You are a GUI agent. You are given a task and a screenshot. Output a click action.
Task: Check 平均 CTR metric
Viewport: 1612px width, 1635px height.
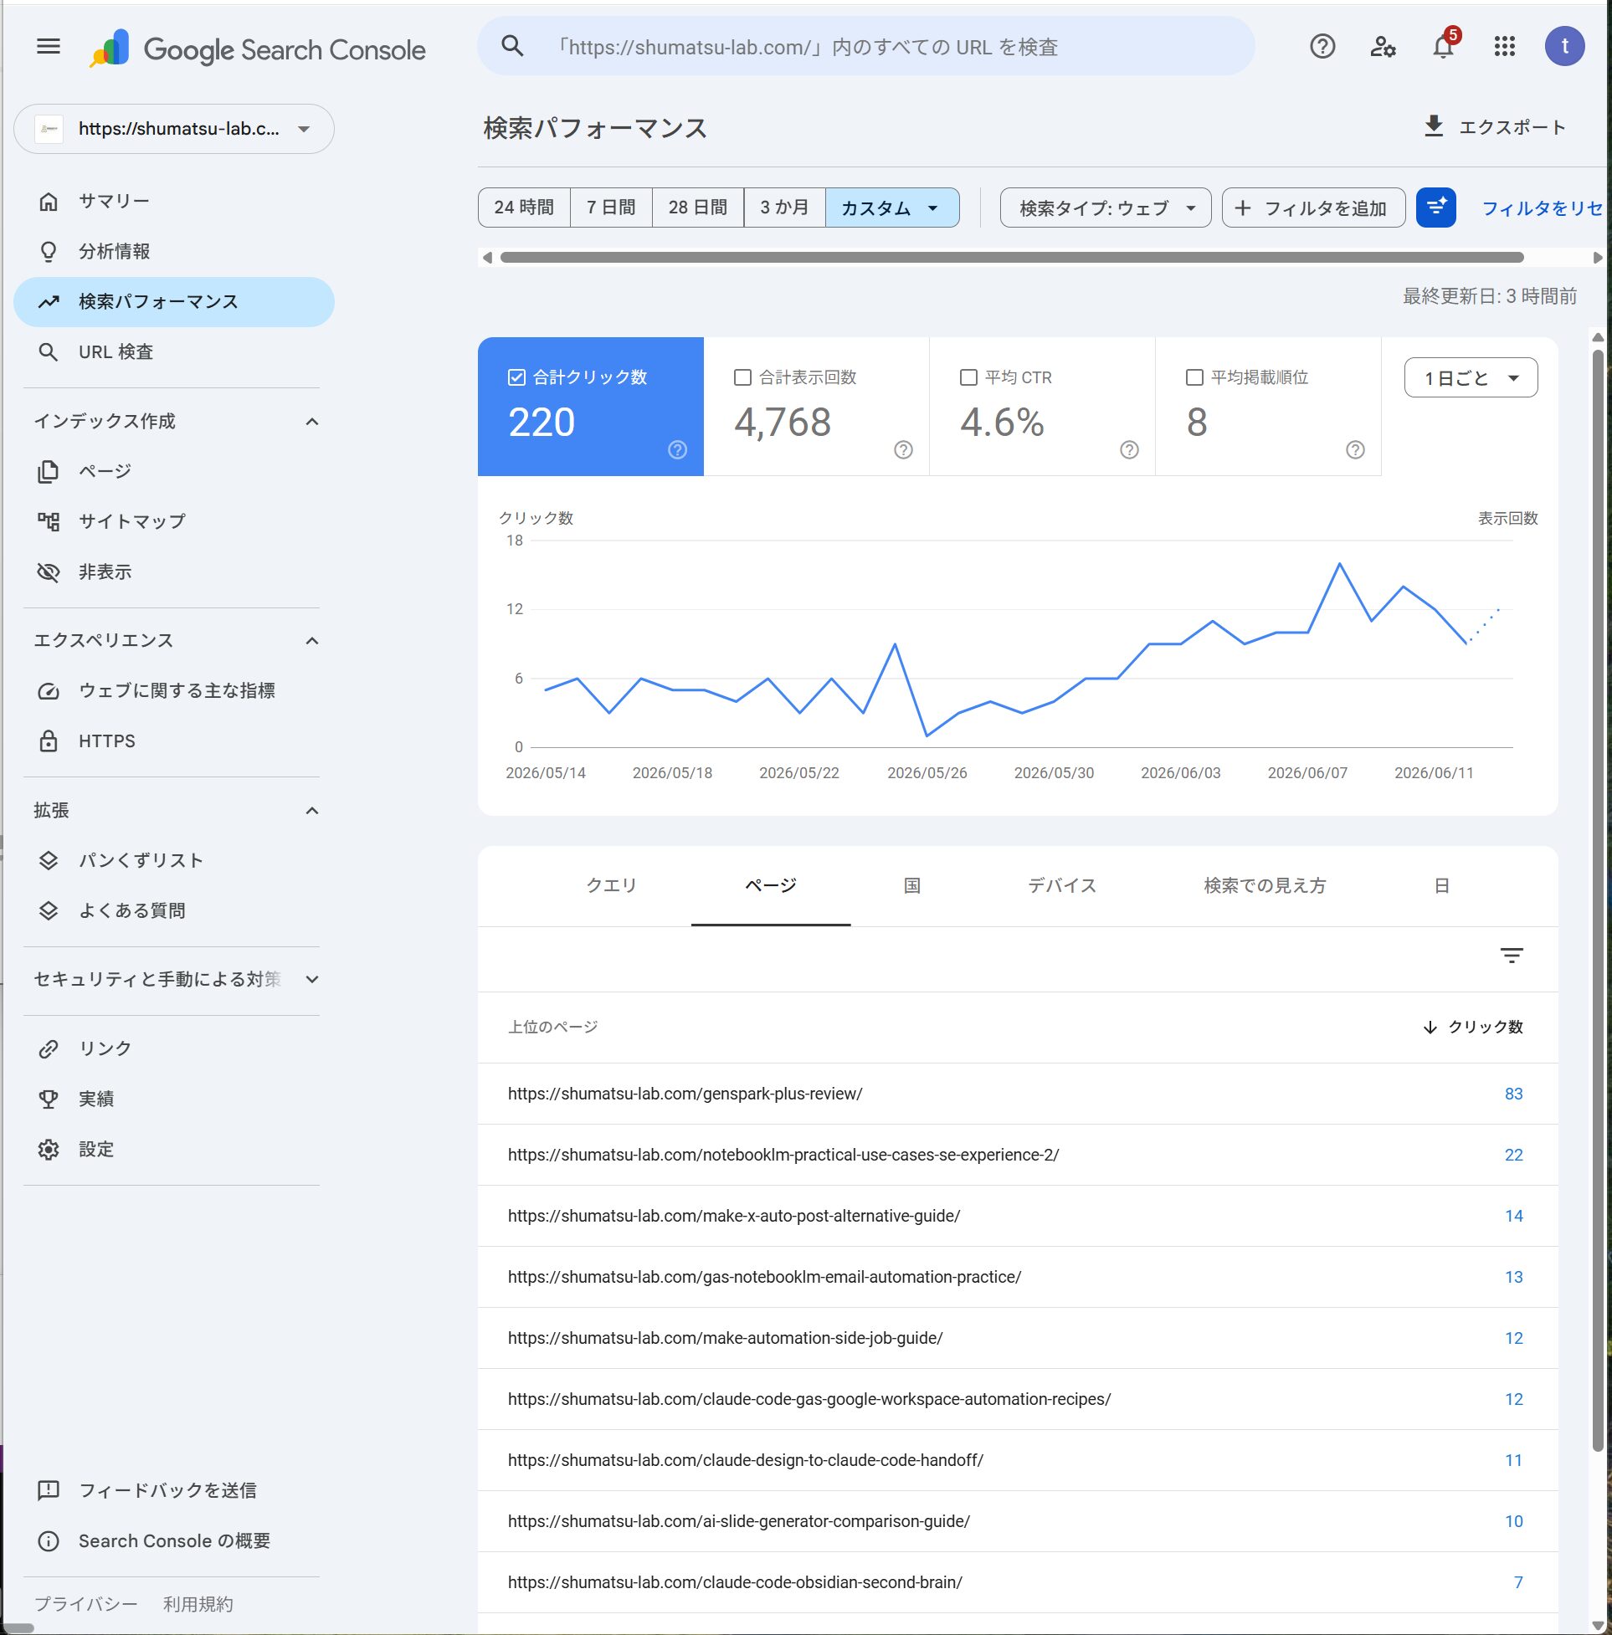(x=968, y=377)
